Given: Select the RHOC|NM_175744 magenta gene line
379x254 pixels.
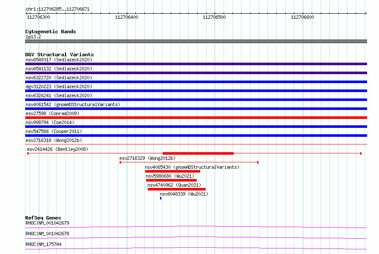Looking at the screenshot, I should [x=196, y=248].
